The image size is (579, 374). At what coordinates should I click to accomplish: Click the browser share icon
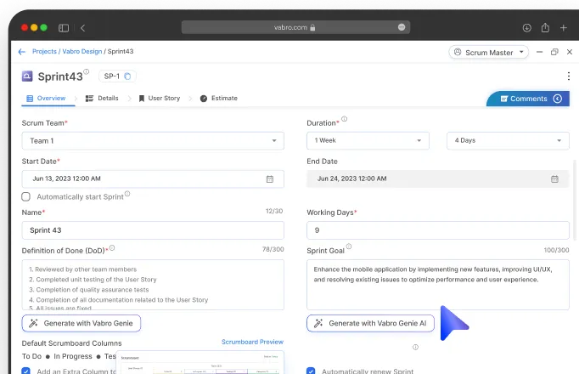545,27
